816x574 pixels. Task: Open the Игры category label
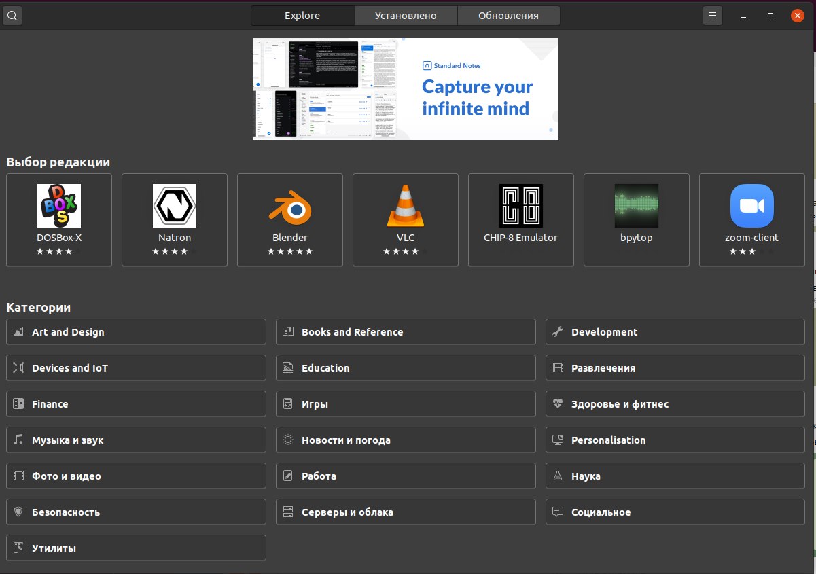315,404
